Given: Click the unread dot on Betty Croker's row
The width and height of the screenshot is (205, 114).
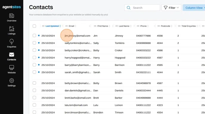Looking at the screenshot, I should pos(39,50).
